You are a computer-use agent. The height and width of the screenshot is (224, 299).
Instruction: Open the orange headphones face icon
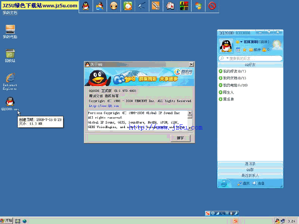coord(114,6)
